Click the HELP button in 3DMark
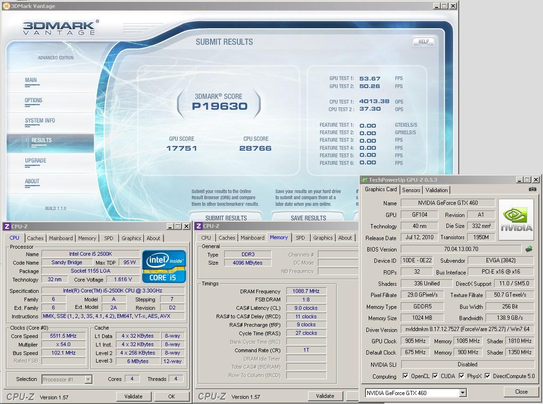Image resolution: width=543 pixels, height=404 pixels. pos(423,41)
